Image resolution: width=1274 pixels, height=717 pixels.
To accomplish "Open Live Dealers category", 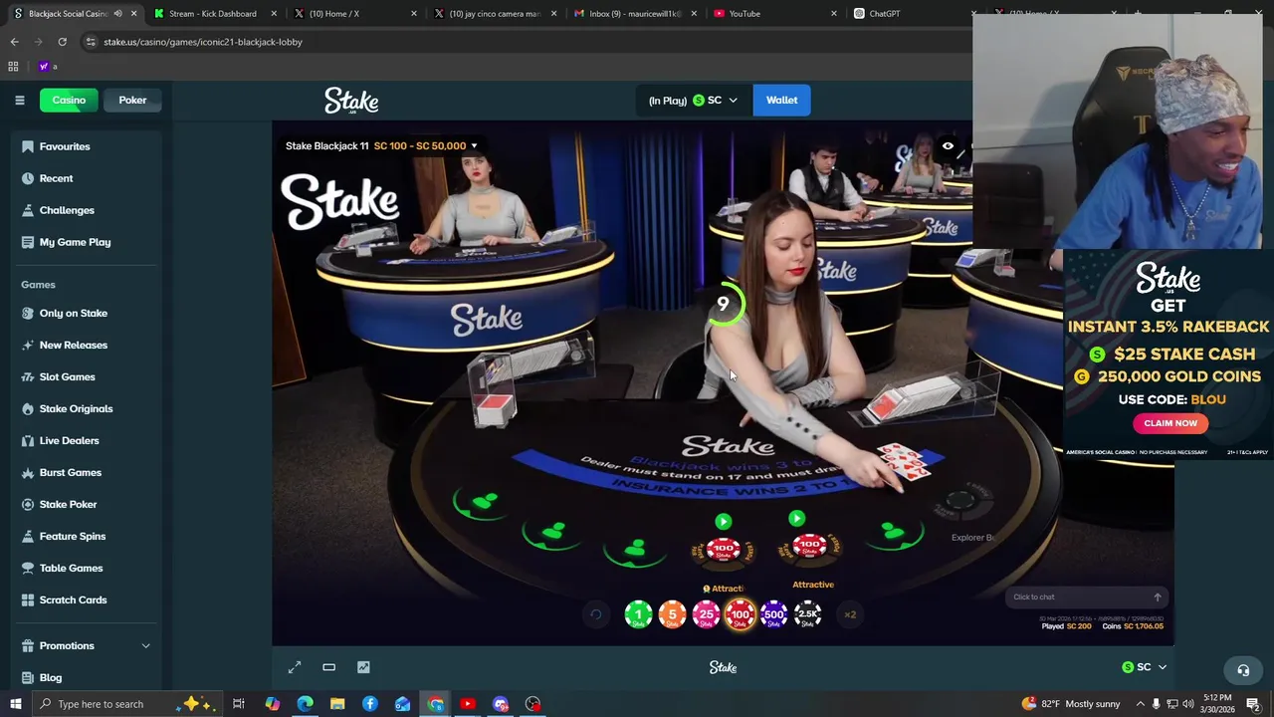I will coord(69,440).
